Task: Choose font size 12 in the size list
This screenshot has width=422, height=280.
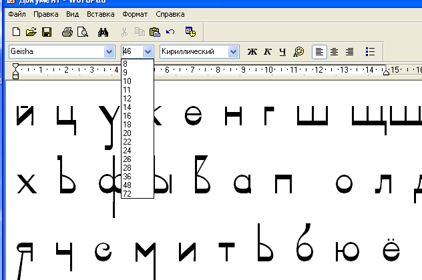Action: click(127, 98)
